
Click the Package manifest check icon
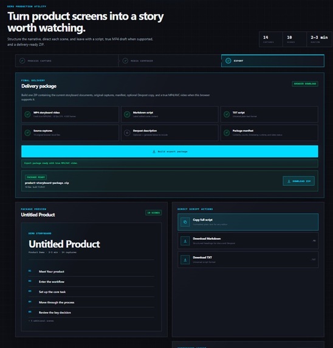(x=227, y=133)
